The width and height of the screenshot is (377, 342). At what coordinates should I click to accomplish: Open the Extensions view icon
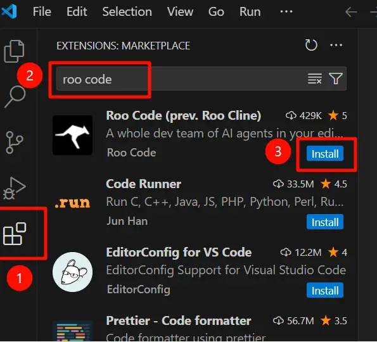[x=15, y=234]
